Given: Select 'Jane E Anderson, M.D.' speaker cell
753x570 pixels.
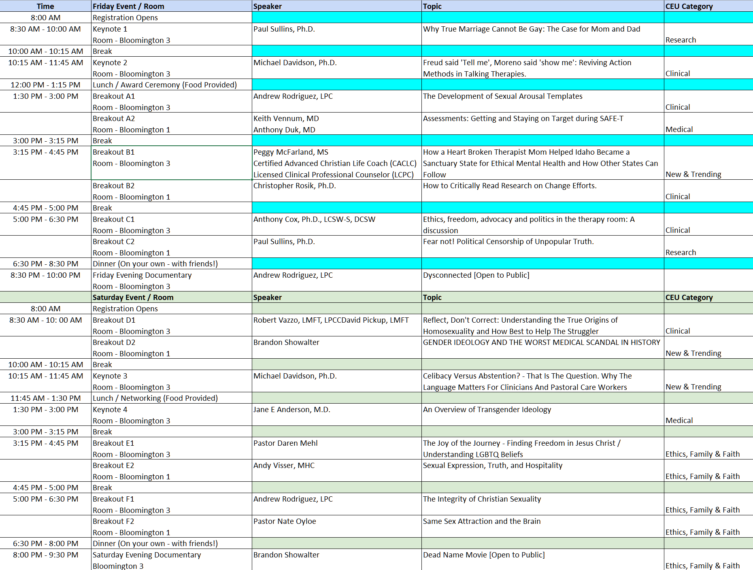Looking at the screenshot, I should (x=337, y=415).
